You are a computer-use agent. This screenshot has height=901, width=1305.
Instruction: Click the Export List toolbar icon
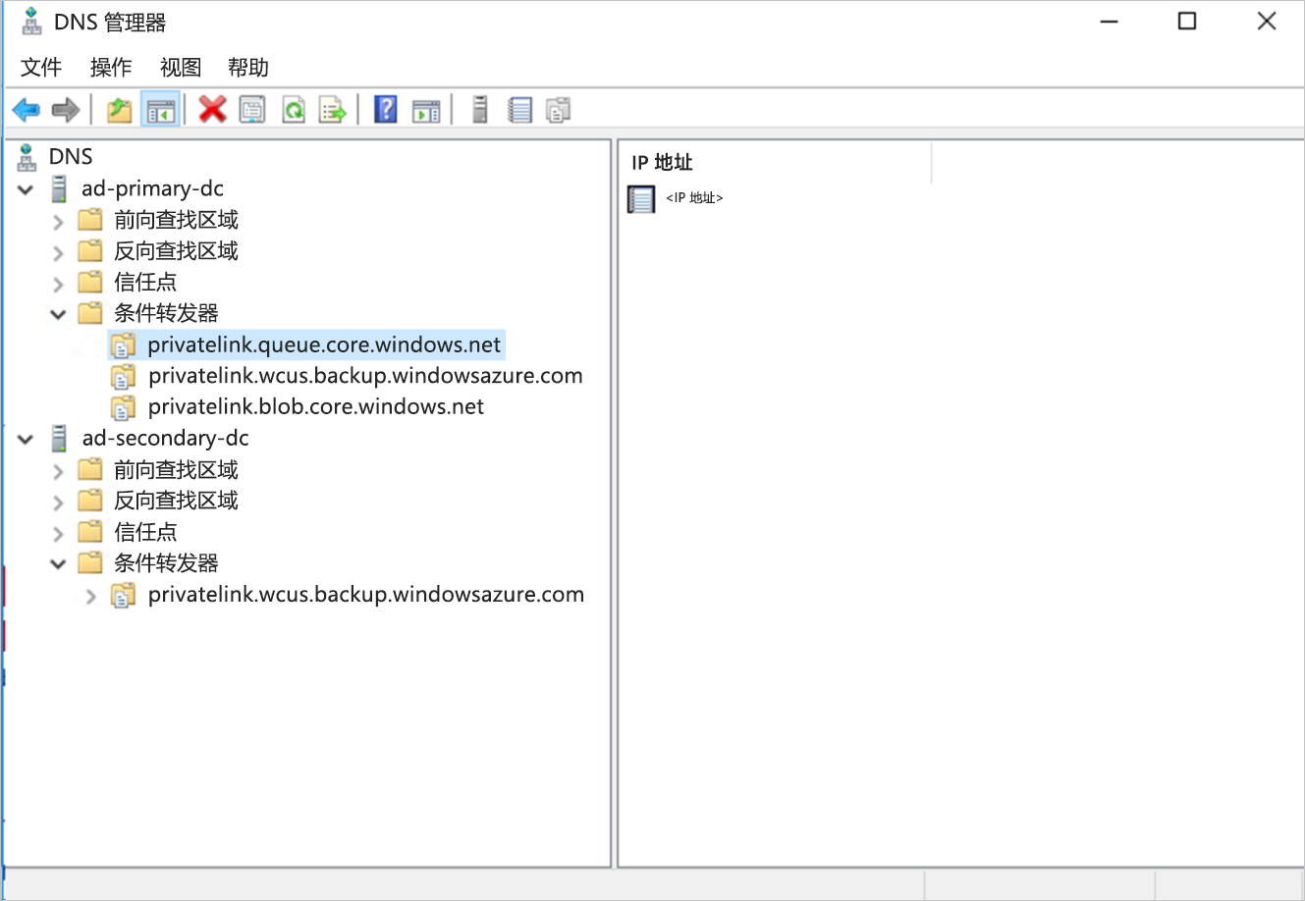point(333,110)
